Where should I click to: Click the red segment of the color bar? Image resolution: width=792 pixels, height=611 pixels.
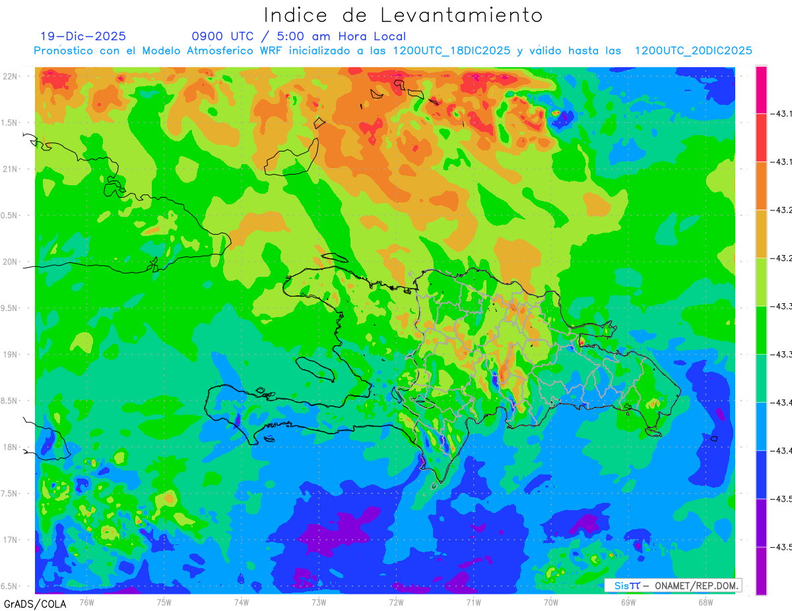pyautogui.click(x=761, y=138)
